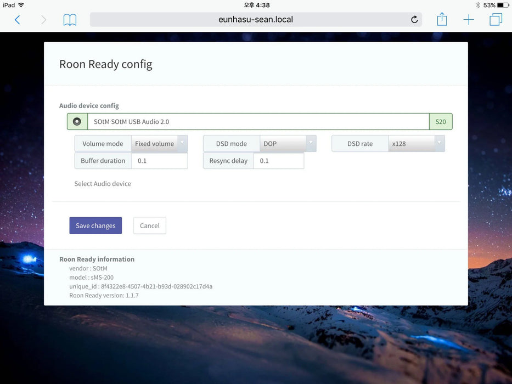Select the SOtM SOtM USB Audio 2.0 device row
The height and width of the screenshot is (384, 512).
click(x=258, y=122)
